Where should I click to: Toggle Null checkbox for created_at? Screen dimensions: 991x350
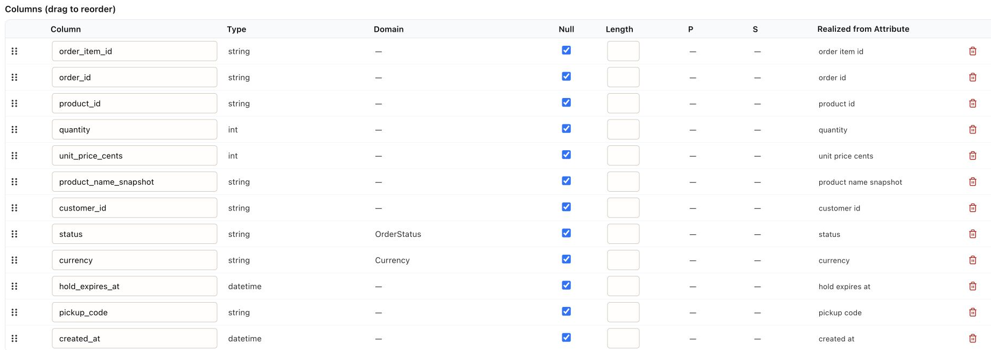pos(566,338)
